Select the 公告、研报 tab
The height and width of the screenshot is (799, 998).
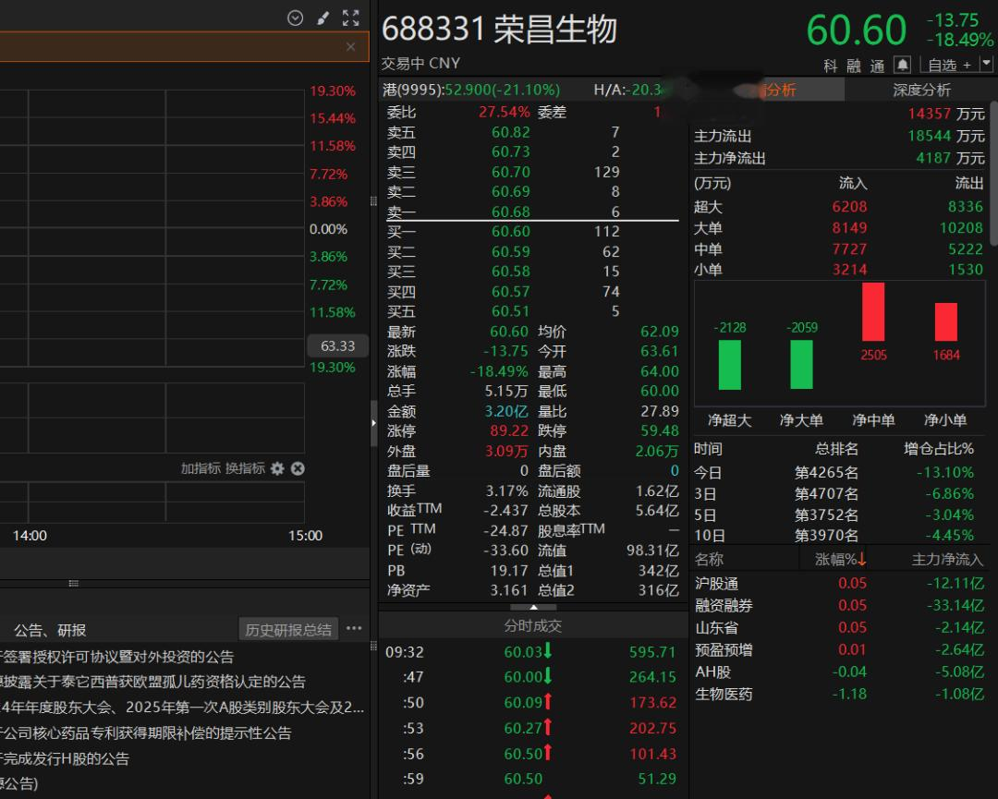[50, 630]
